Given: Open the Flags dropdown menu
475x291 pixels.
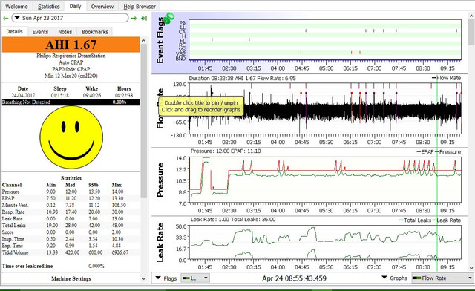Looking at the screenshot, I should (x=166, y=278).
